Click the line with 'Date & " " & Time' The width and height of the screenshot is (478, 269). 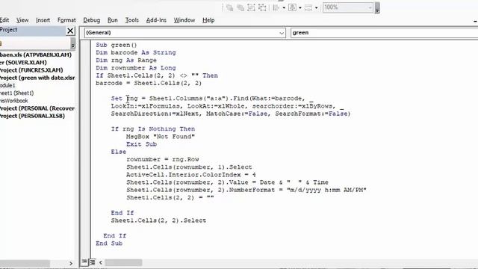coord(227,182)
